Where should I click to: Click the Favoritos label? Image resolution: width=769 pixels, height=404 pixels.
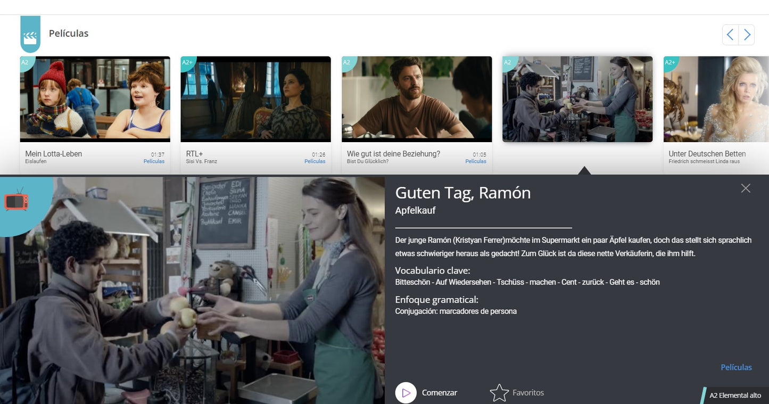[x=528, y=393]
